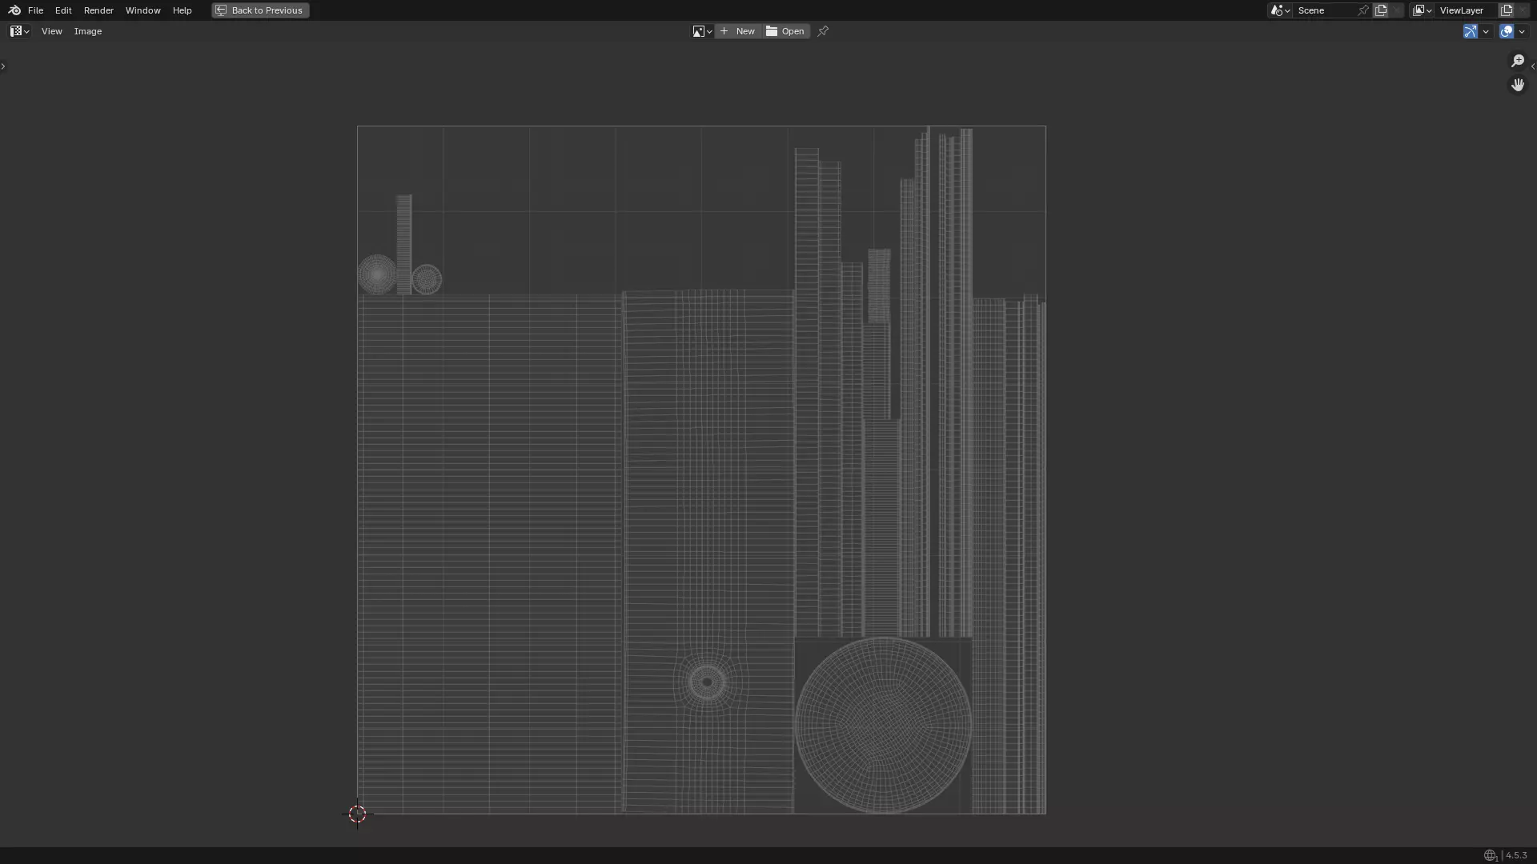Image resolution: width=1537 pixels, height=864 pixels.
Task: Open the Render menu
Action: 98,10
